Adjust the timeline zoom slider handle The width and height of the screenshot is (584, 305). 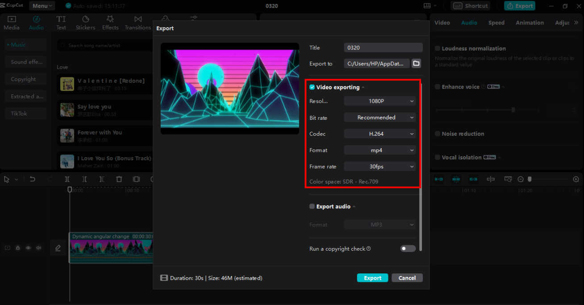pyautogui.click(x=530, y=179)
